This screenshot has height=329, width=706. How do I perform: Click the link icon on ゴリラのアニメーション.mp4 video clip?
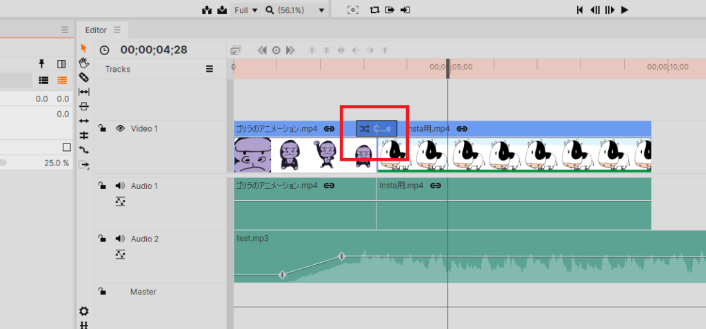tap(329, 129)
